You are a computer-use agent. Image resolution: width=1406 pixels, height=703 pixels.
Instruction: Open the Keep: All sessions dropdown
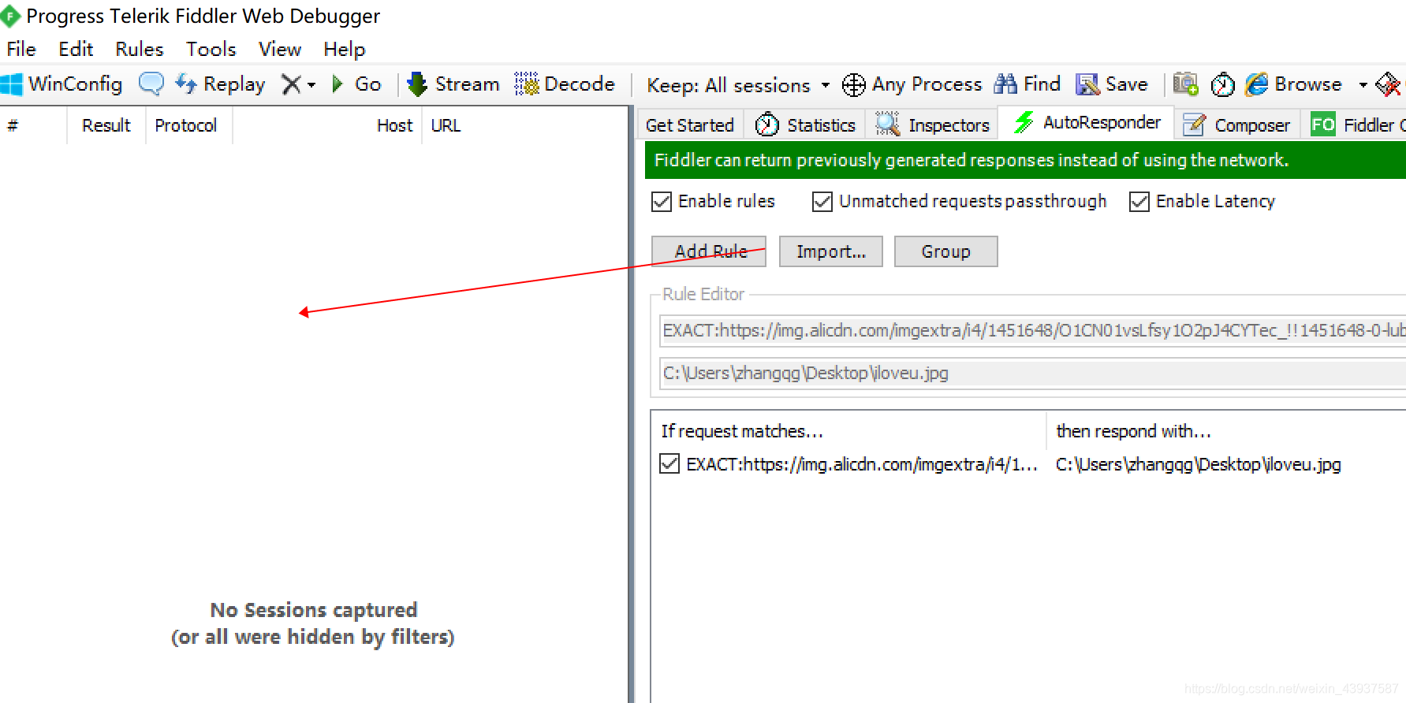click(738, 85)
